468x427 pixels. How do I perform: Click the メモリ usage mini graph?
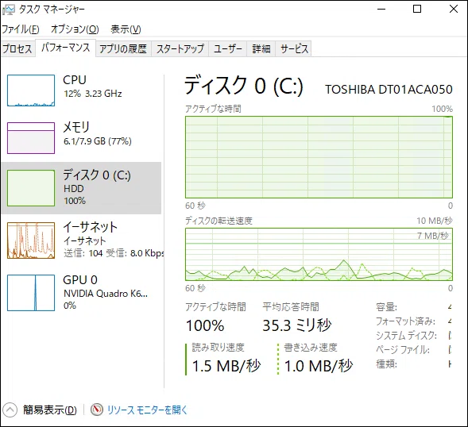pyautogui.click(x=31, y=138)
